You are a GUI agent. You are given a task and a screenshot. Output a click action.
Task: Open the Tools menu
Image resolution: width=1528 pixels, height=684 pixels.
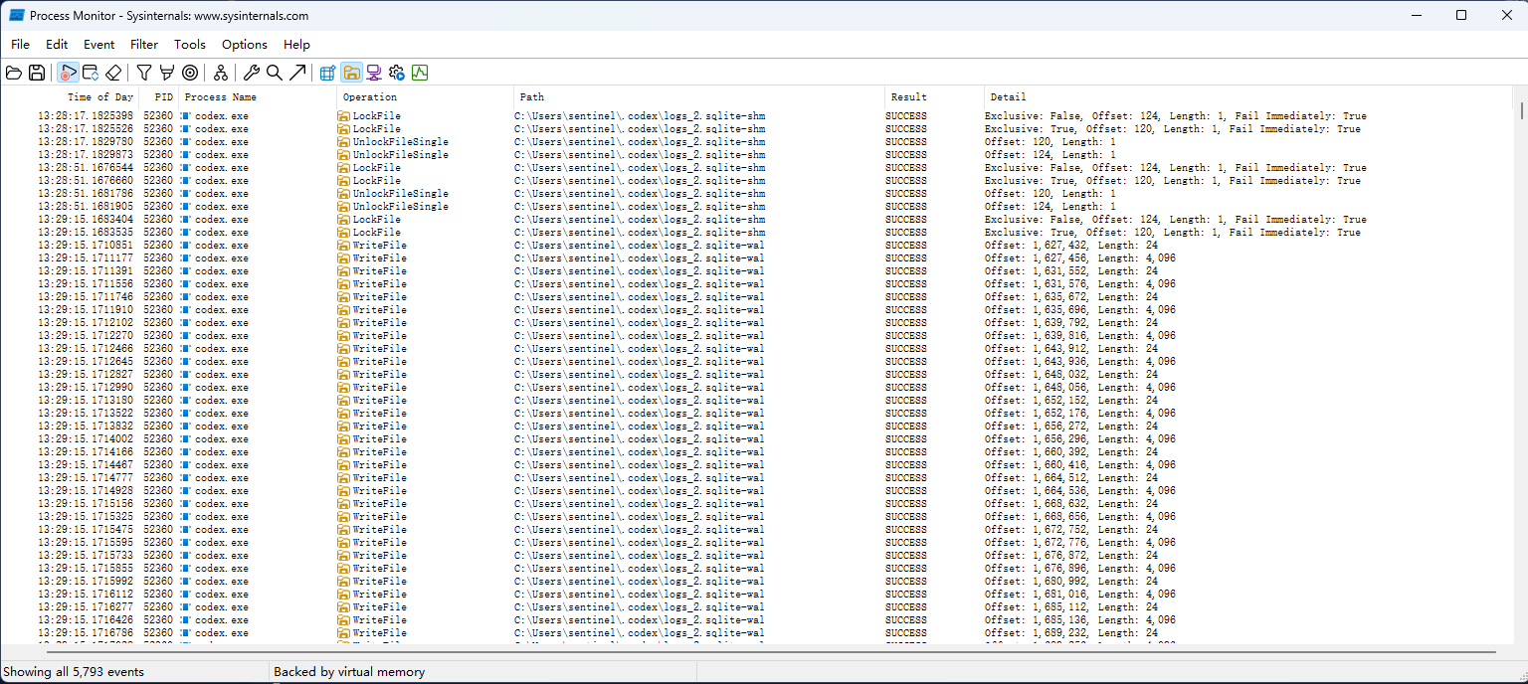[190, 45]
